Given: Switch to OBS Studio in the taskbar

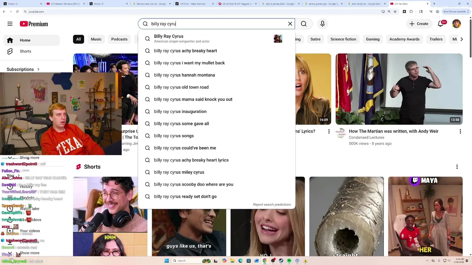Looking at the screenshot, I should (x=273, y=261).
